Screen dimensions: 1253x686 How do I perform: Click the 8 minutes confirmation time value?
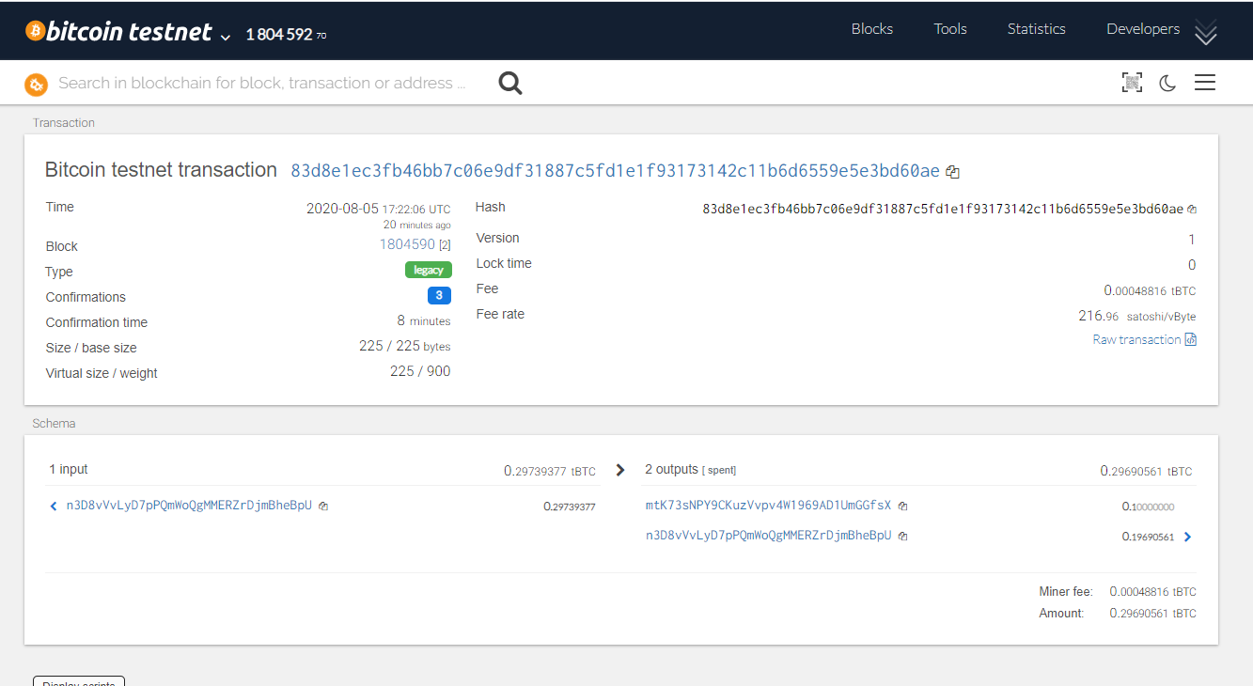424,320
